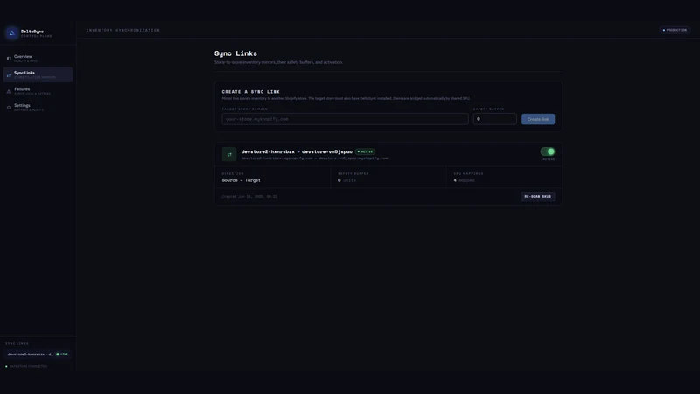Click the 'Inventory Synchronization' header text
The width and height of the screenshot is (700, 394).
click(x=123, y=30)
